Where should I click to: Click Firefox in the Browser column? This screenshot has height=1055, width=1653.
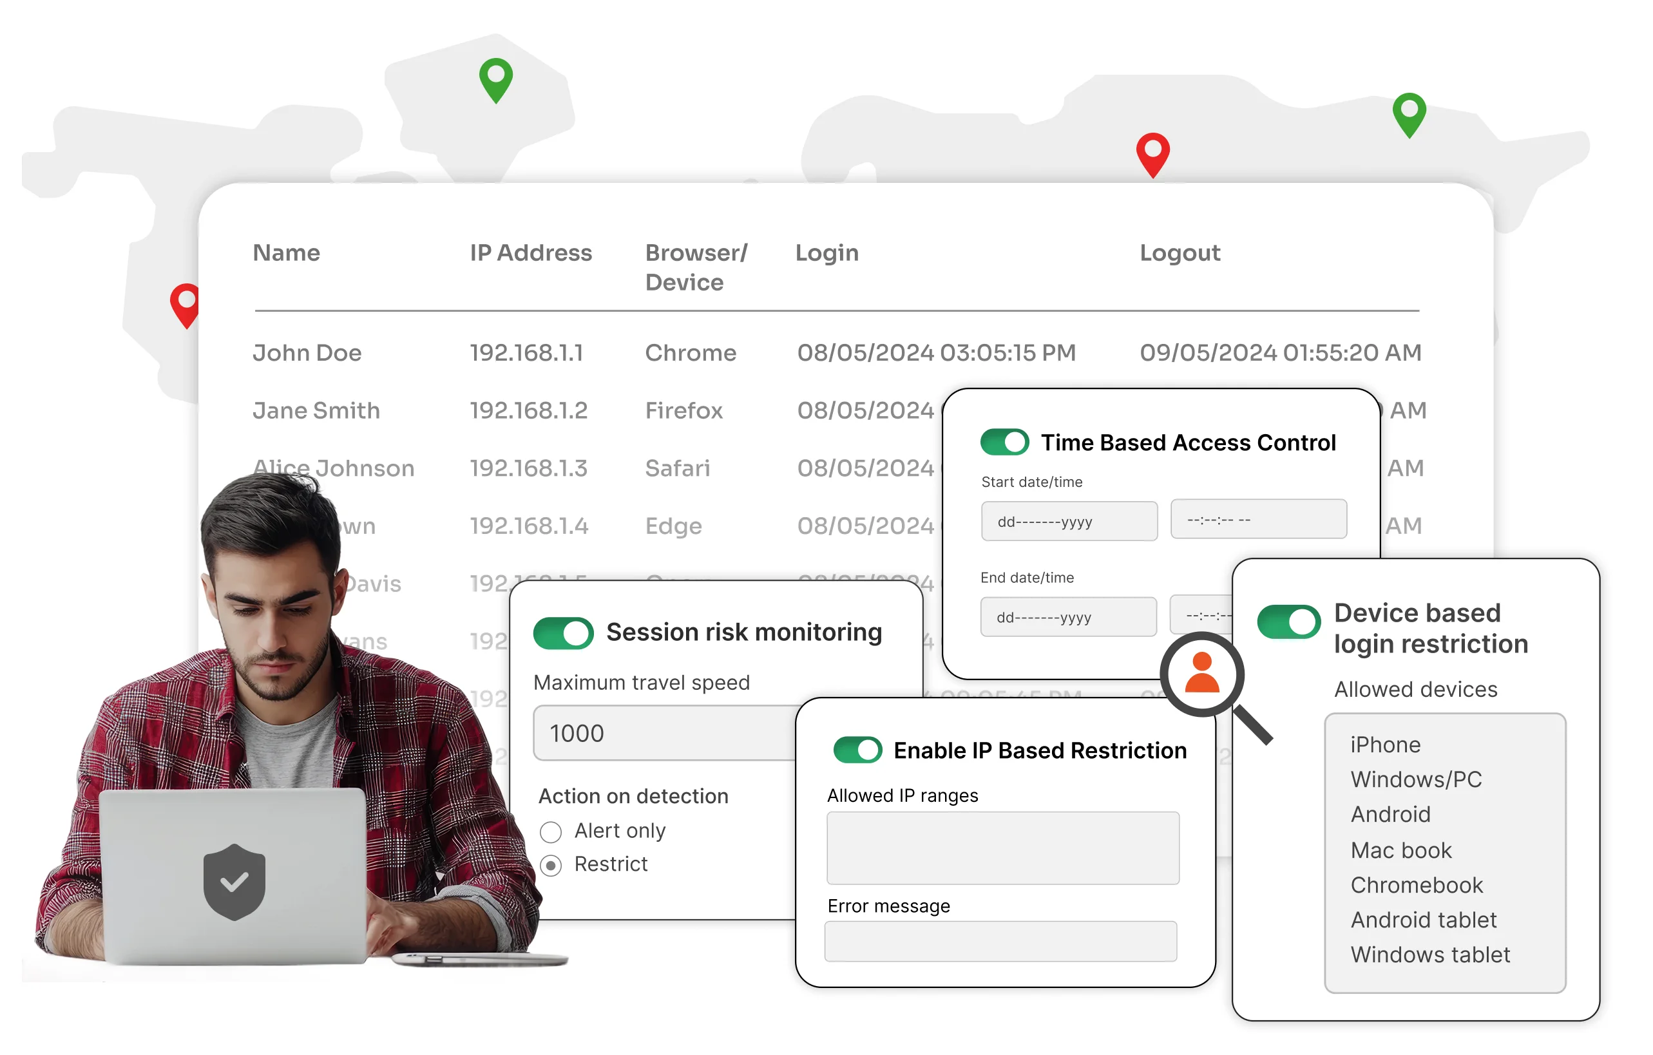click(683, 410)
